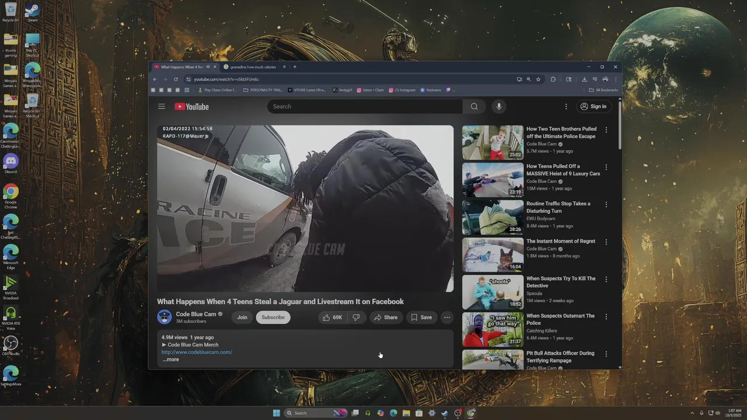The height and width of the screenshot is (420, 747).
Task: Open OBS Studio desktop icon
Action: [11, 345]
